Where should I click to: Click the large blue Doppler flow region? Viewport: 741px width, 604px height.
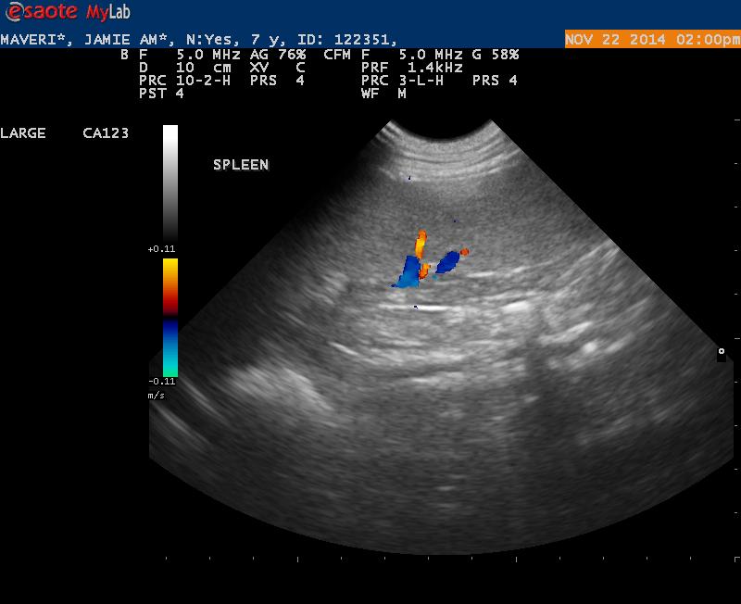406,271
